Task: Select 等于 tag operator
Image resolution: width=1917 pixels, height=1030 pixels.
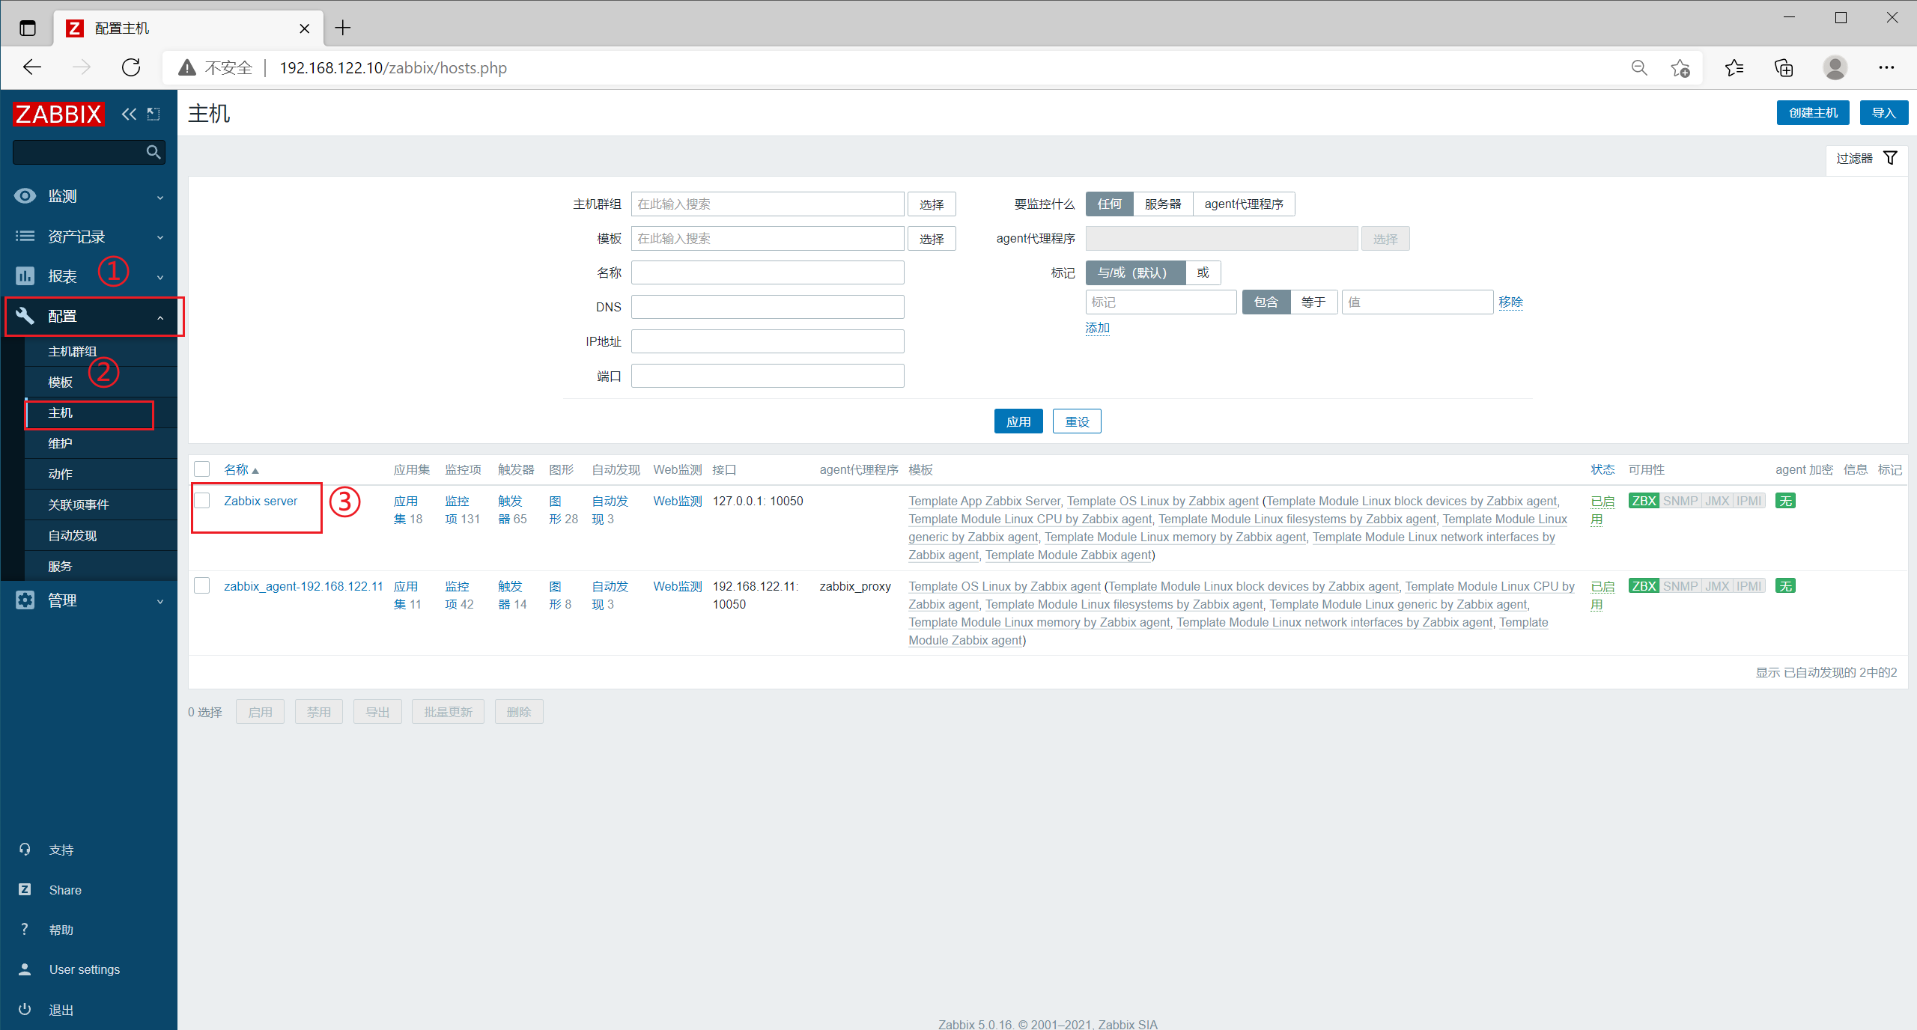Action: (x=1313, y=302)
